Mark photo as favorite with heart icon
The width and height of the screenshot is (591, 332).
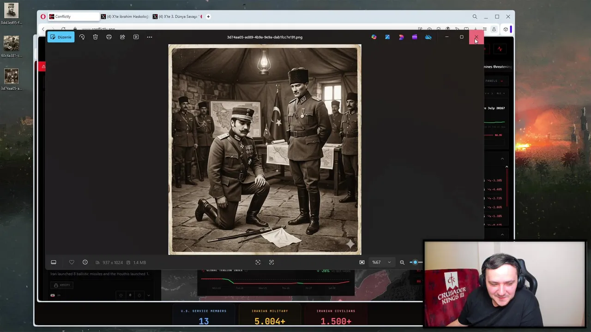pyautogui.click(x=72, y=262)
